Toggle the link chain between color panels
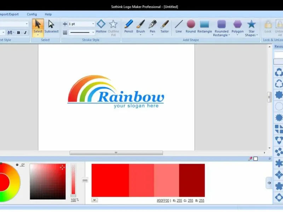The image size is (283, 212). 85,180
